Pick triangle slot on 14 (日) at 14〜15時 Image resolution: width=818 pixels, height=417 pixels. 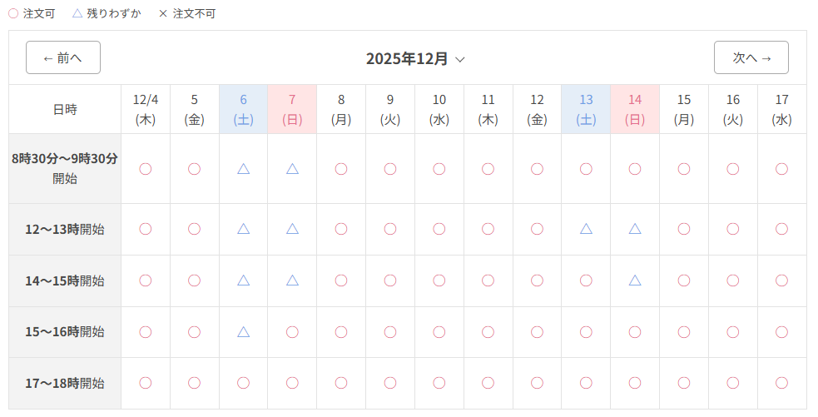(x=635, y=280)
